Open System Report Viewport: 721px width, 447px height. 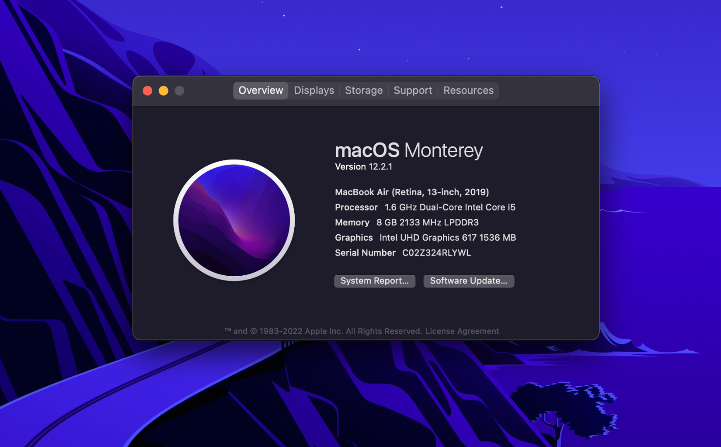[374, 281]
